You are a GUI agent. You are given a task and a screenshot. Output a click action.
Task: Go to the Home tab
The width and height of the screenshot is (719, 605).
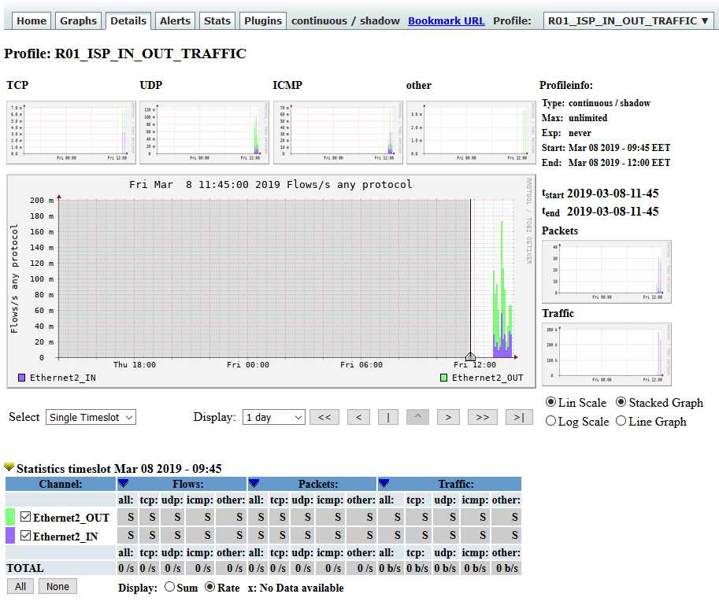click(x=32, y=20)
